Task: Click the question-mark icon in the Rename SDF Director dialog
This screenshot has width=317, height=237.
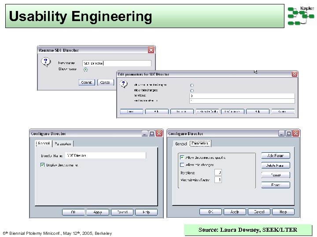Action: (x=46, y=62)
